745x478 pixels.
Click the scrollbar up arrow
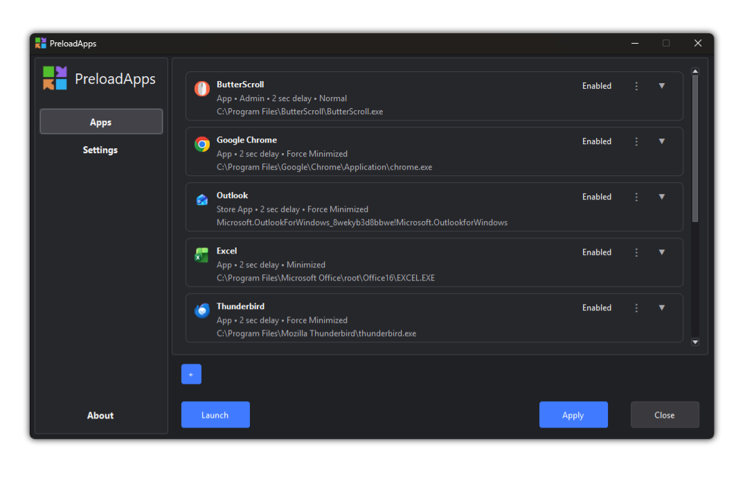coord(695,71)
